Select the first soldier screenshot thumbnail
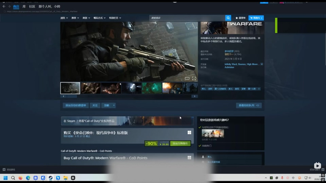The image size is (326, 183). point(70,88)
